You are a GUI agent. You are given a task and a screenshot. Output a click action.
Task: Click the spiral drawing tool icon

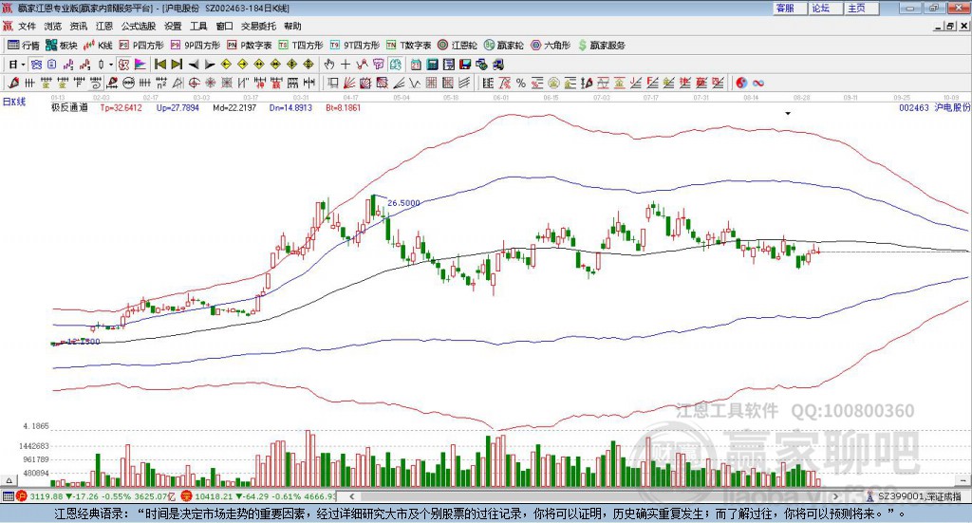96,83
